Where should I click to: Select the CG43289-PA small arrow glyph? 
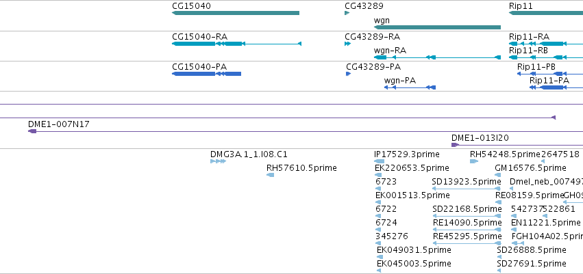[x=349, y=74]
